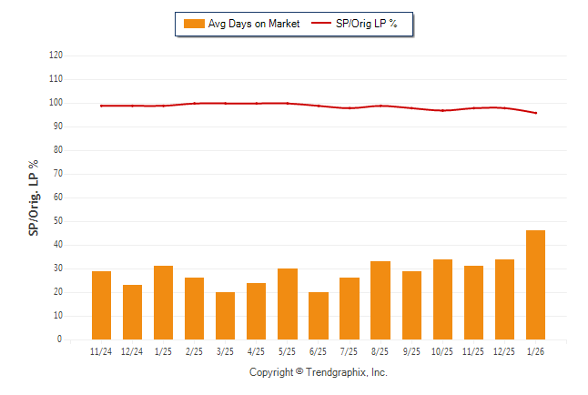
Task: Click the orange bar for 11/24
Action: (101, 305)
